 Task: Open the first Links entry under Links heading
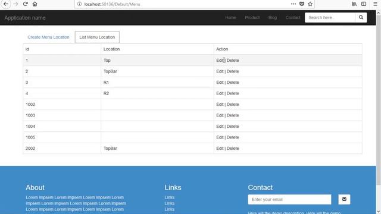coord(169,197)
